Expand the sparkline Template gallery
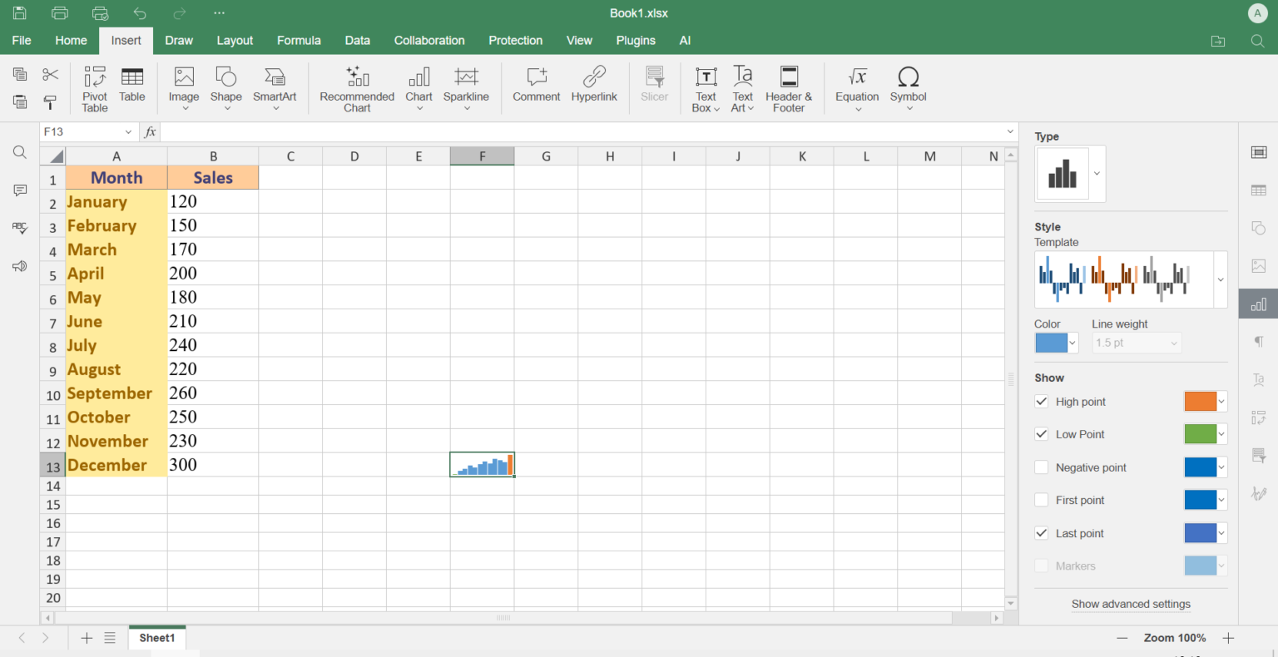 pyautogui.click(x=1220, y=279)
